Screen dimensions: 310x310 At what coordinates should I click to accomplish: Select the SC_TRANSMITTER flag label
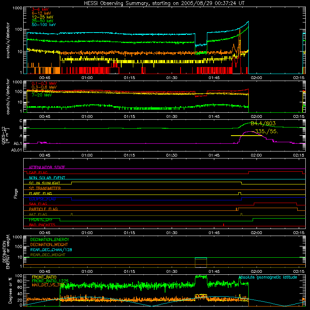click(x=45, y=188)
